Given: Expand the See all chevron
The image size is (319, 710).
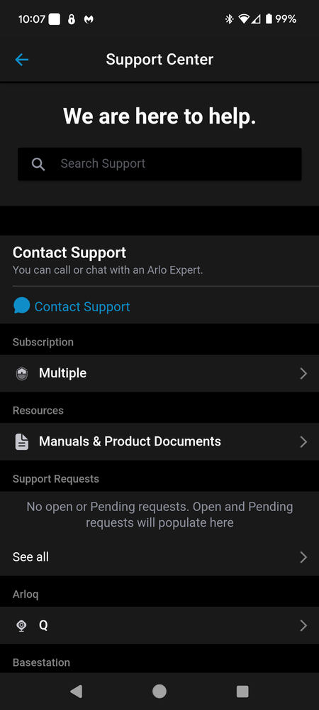Looking at the screenshot, I should [303, 557].
